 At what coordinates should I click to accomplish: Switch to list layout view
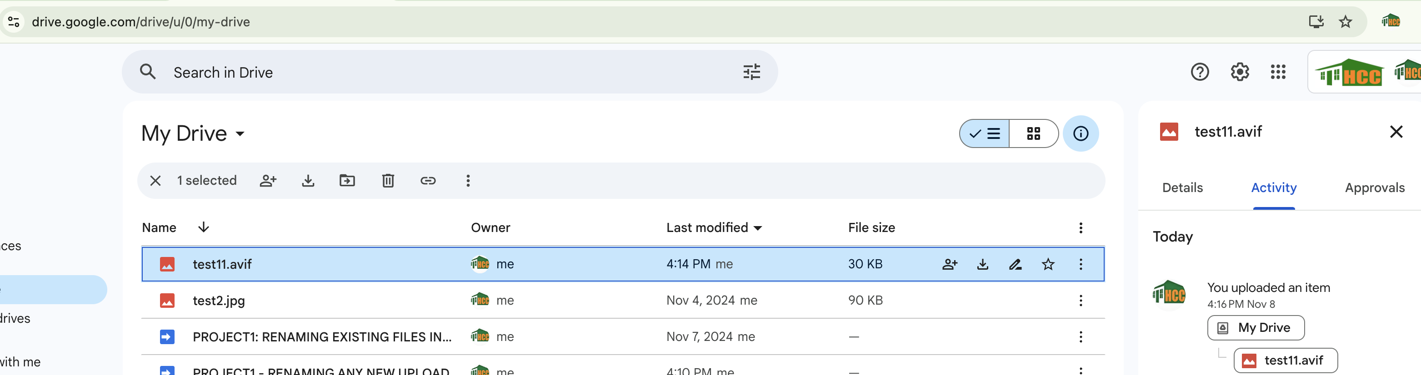point(985,134)
